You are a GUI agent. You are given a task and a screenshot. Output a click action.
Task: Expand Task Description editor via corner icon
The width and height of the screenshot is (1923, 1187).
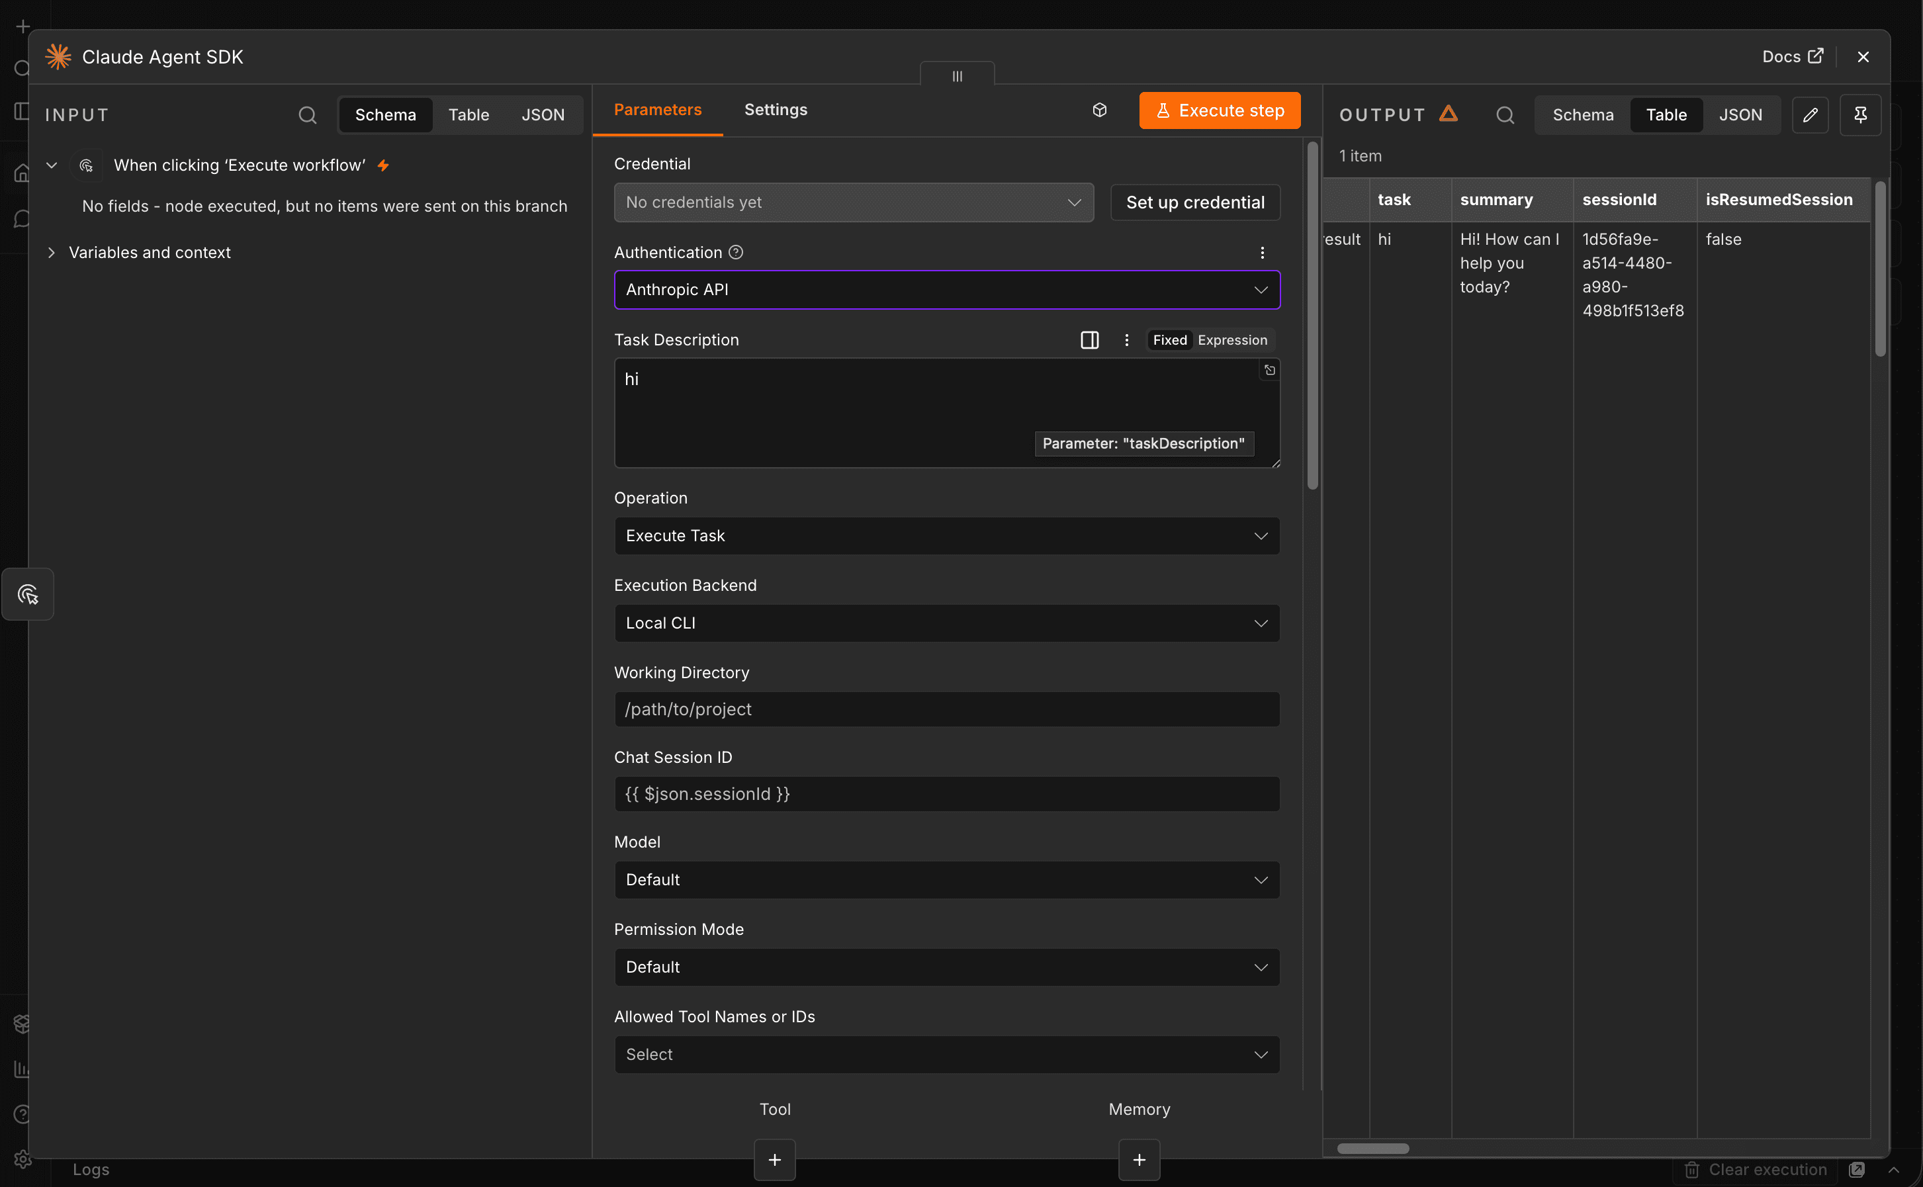click(x=1269, y=370)
